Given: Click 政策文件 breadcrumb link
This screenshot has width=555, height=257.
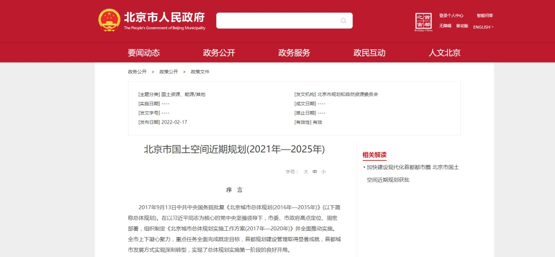Looking at the screenshot, I should pyautogui.click(x=200, y=72).
